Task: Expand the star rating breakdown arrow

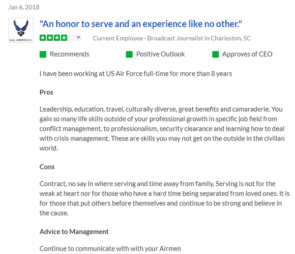Action: (78, 38)
